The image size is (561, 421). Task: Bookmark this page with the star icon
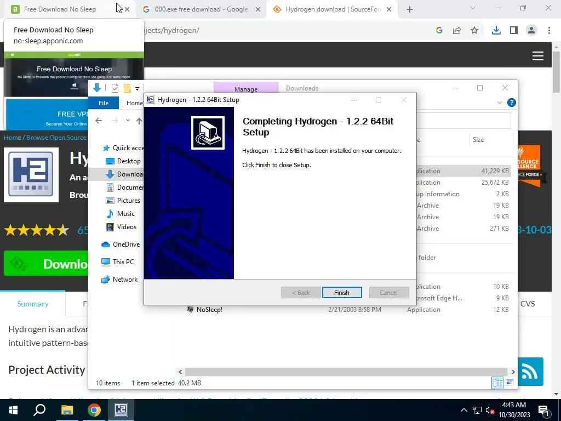[474, 31]
